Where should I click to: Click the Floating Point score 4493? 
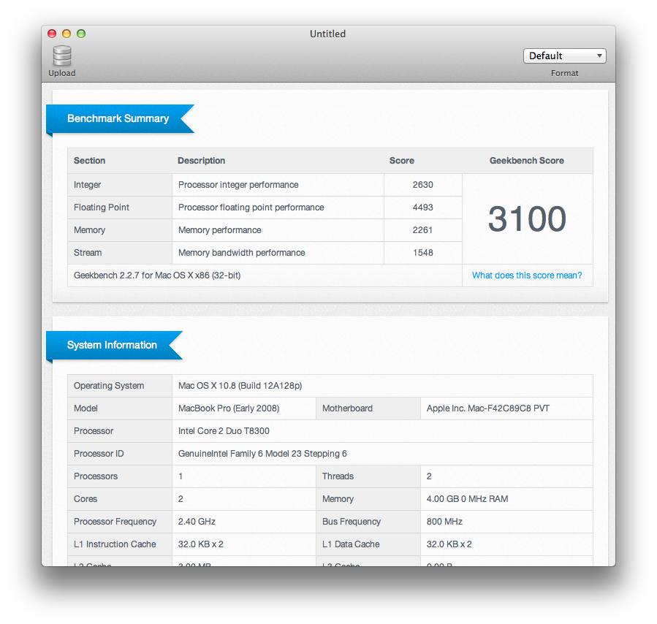[x=423, y=208]
